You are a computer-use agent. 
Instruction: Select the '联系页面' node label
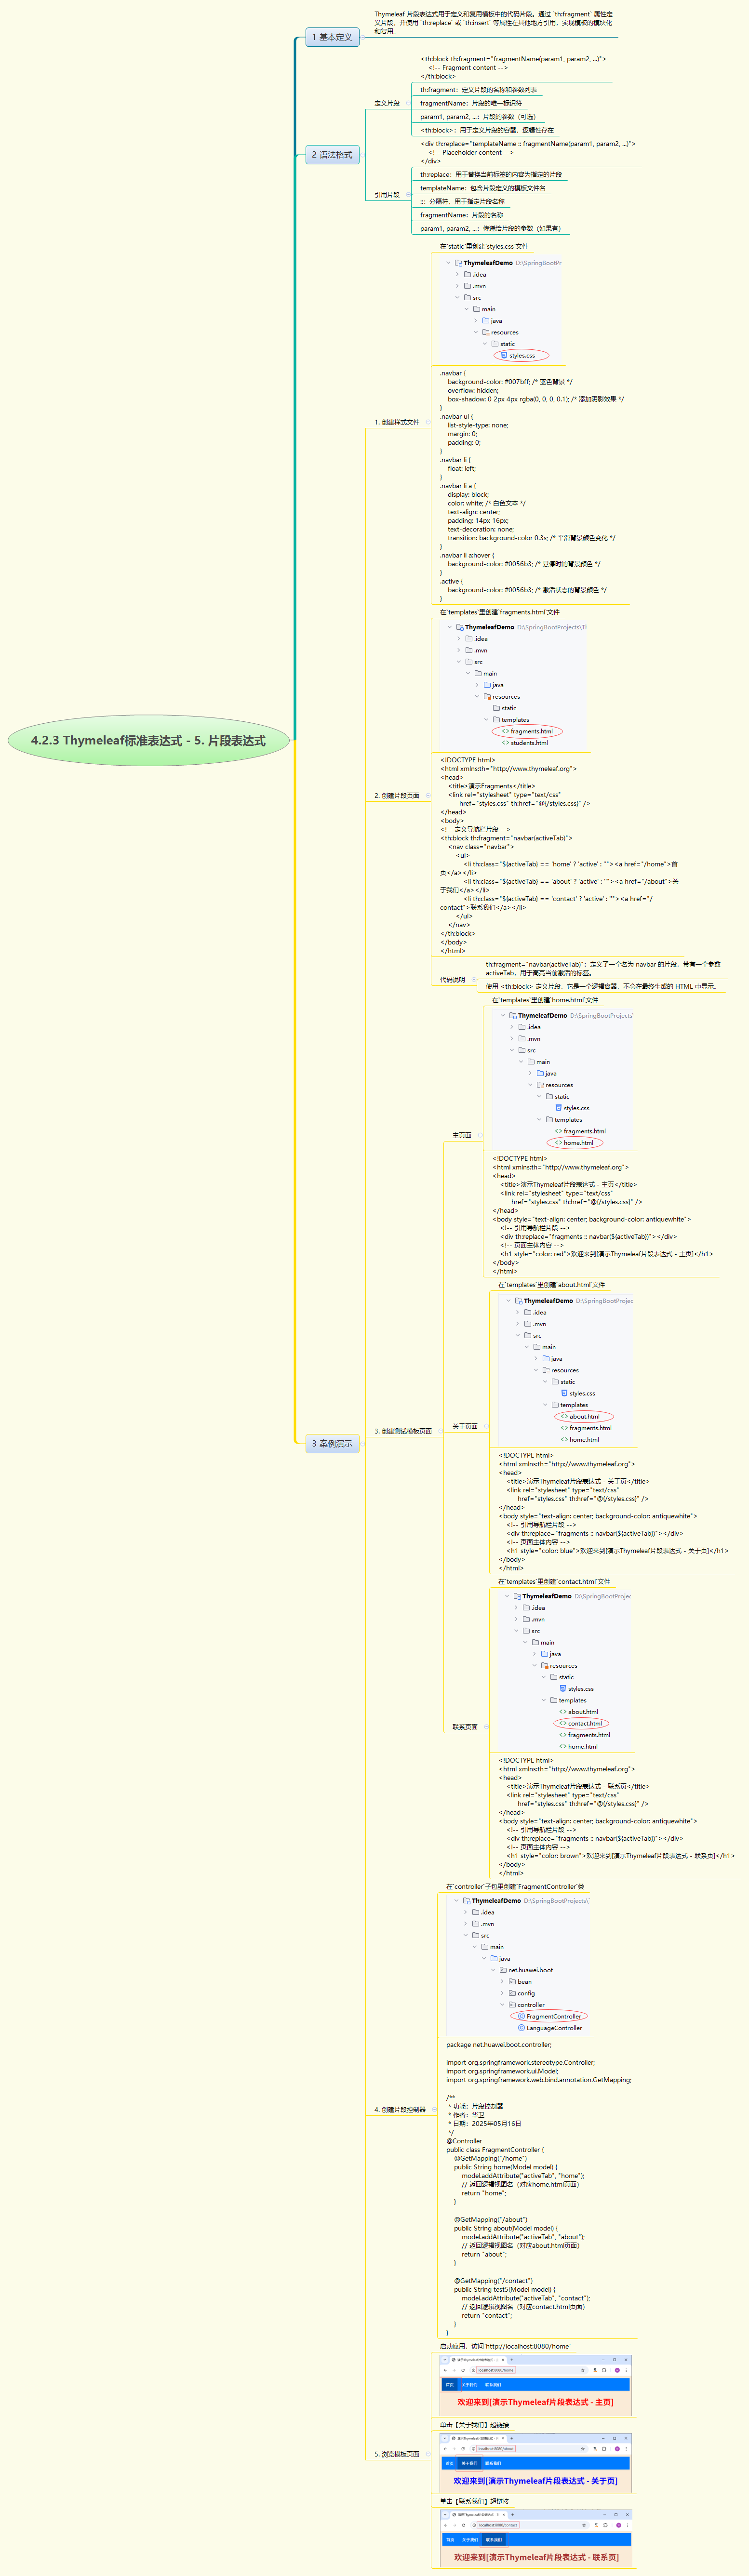pyautogui.click(x=465, y=1727)
